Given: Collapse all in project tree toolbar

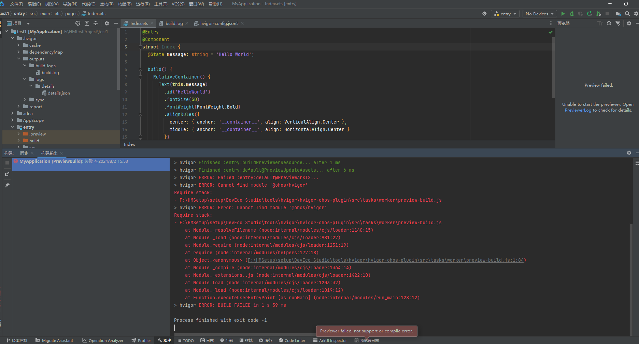Looking at the screenshot, I should [x=96, y=23].
